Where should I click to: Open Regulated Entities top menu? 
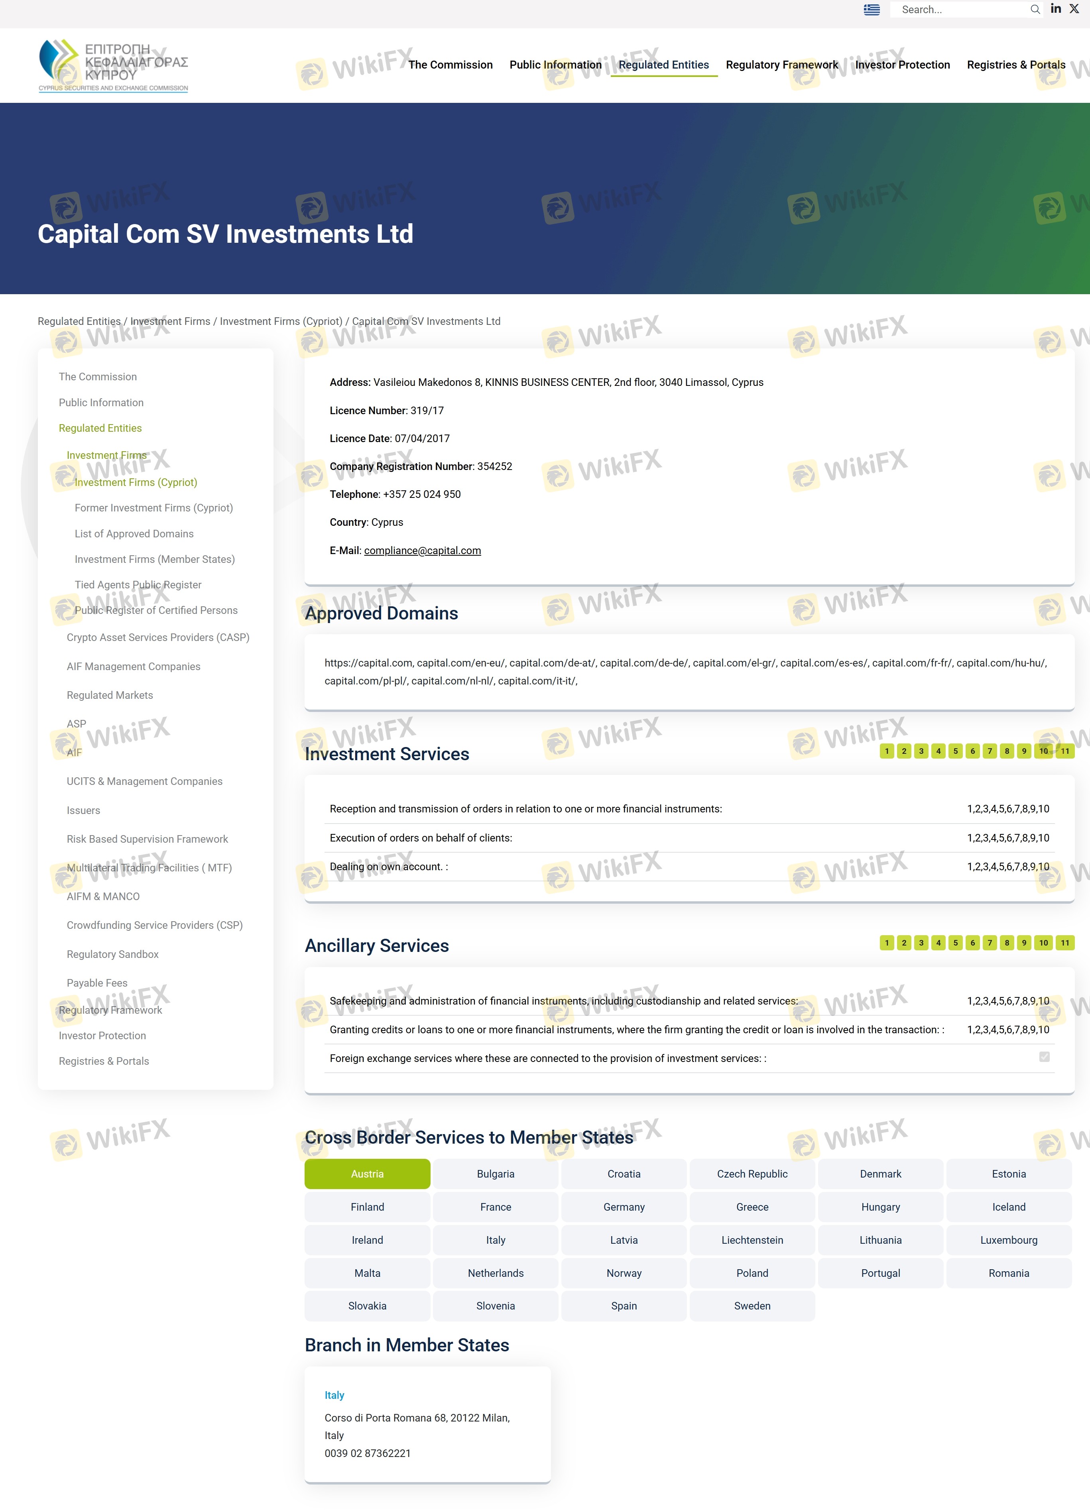tap(664, 65)
